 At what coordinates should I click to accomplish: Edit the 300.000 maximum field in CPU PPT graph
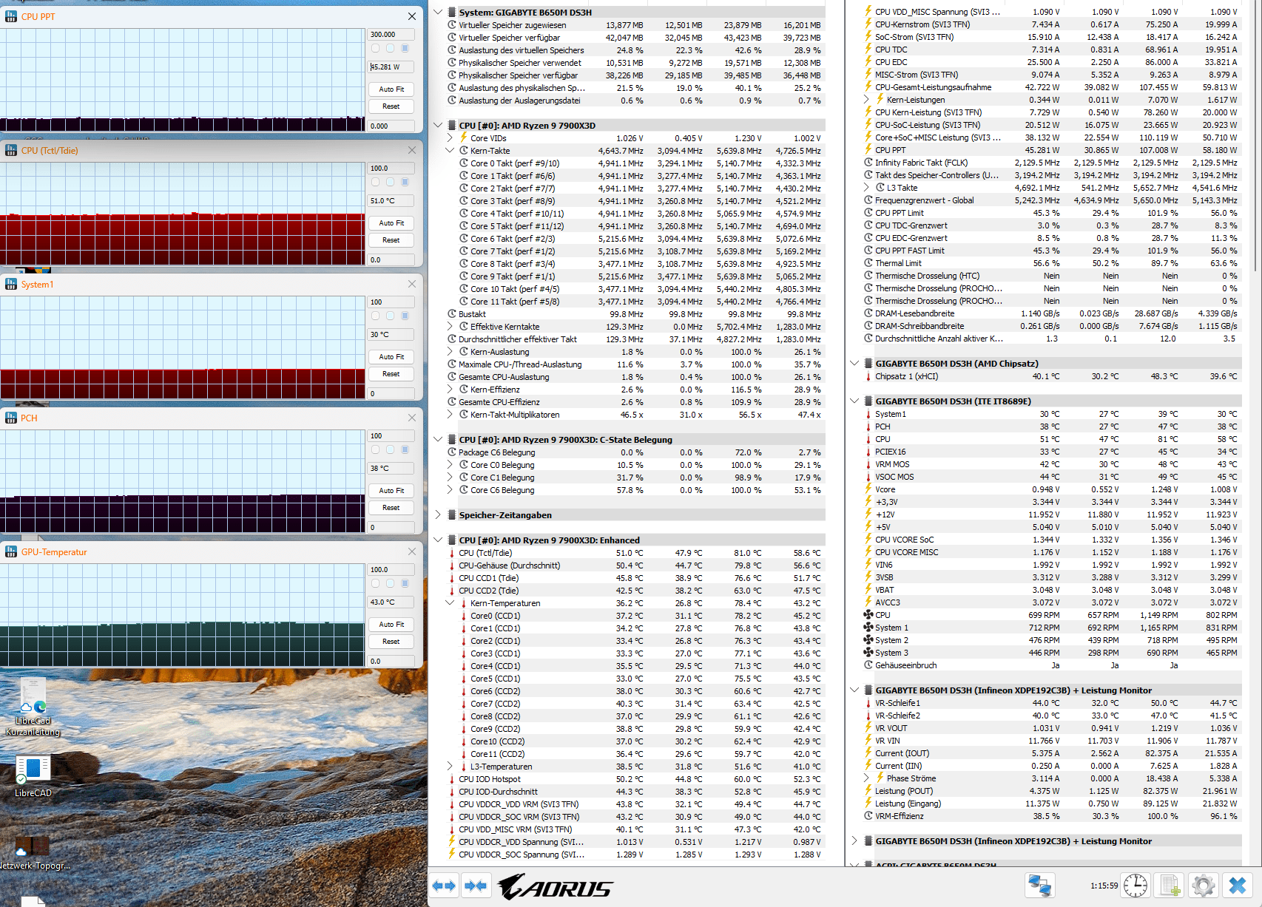[x=391, y=35]
